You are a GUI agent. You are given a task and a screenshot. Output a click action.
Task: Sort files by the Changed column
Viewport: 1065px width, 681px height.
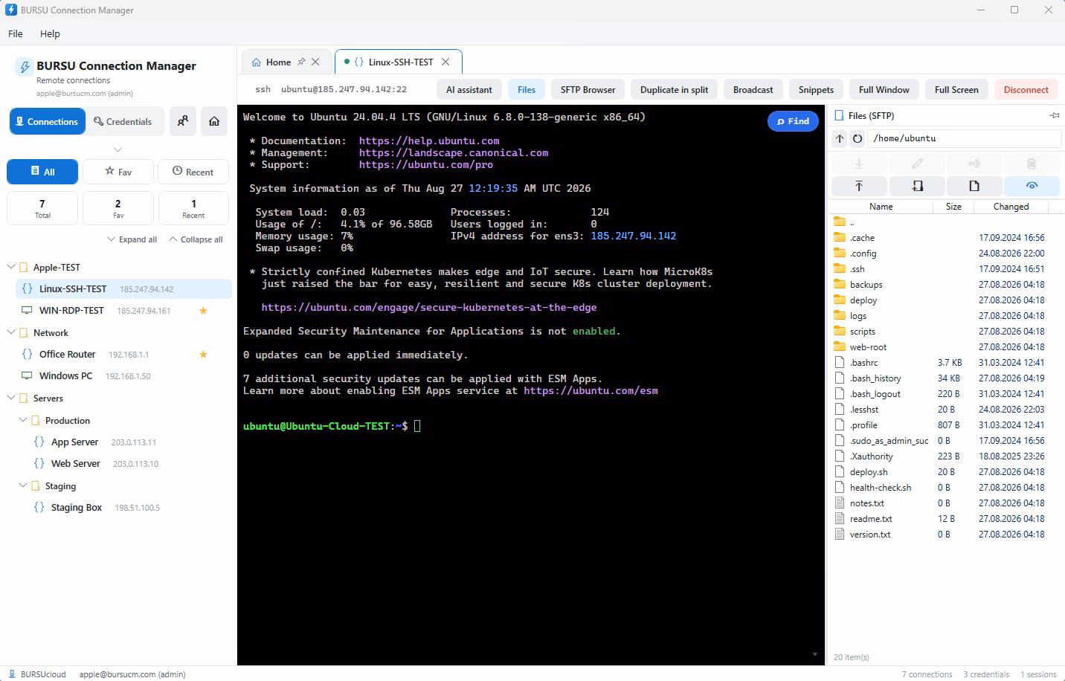(1011, 207)
